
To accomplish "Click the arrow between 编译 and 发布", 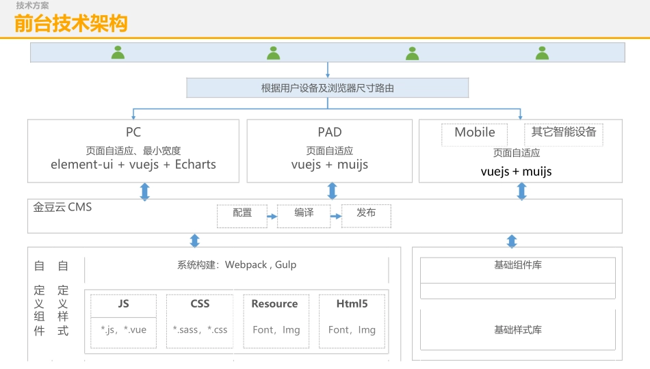I will coord(335,217).
